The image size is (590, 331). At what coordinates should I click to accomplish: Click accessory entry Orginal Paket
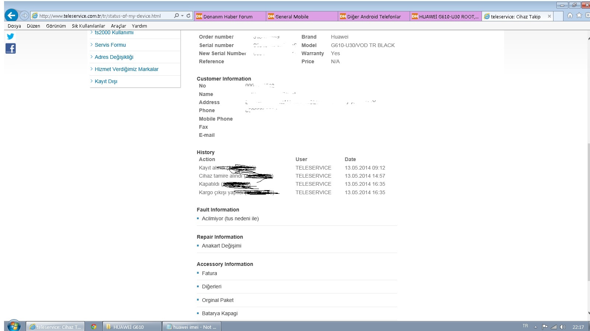[x=218, y=300]
